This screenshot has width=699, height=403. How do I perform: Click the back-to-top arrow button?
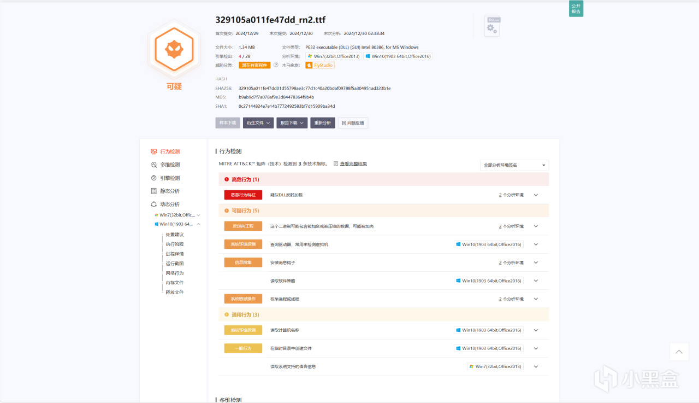(x=679, y=352)
